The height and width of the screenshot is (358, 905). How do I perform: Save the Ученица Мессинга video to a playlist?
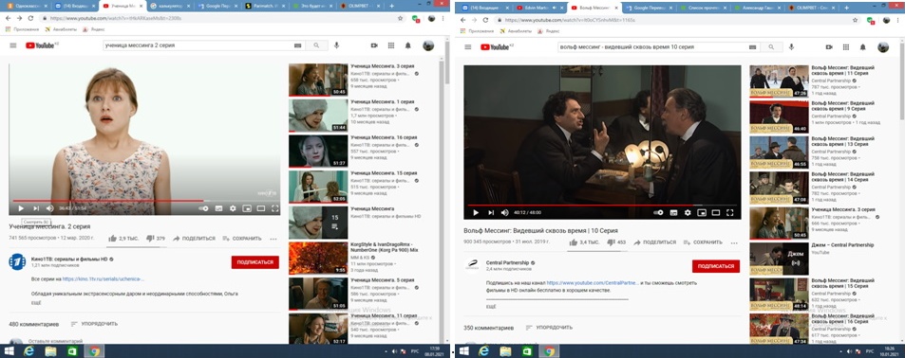coord(242,239)
